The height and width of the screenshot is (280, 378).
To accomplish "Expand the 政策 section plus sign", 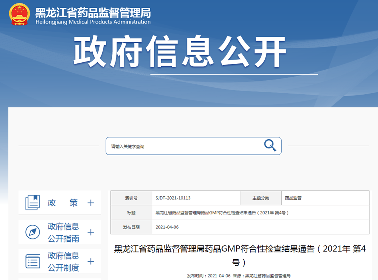I will [x=91, y=203].
